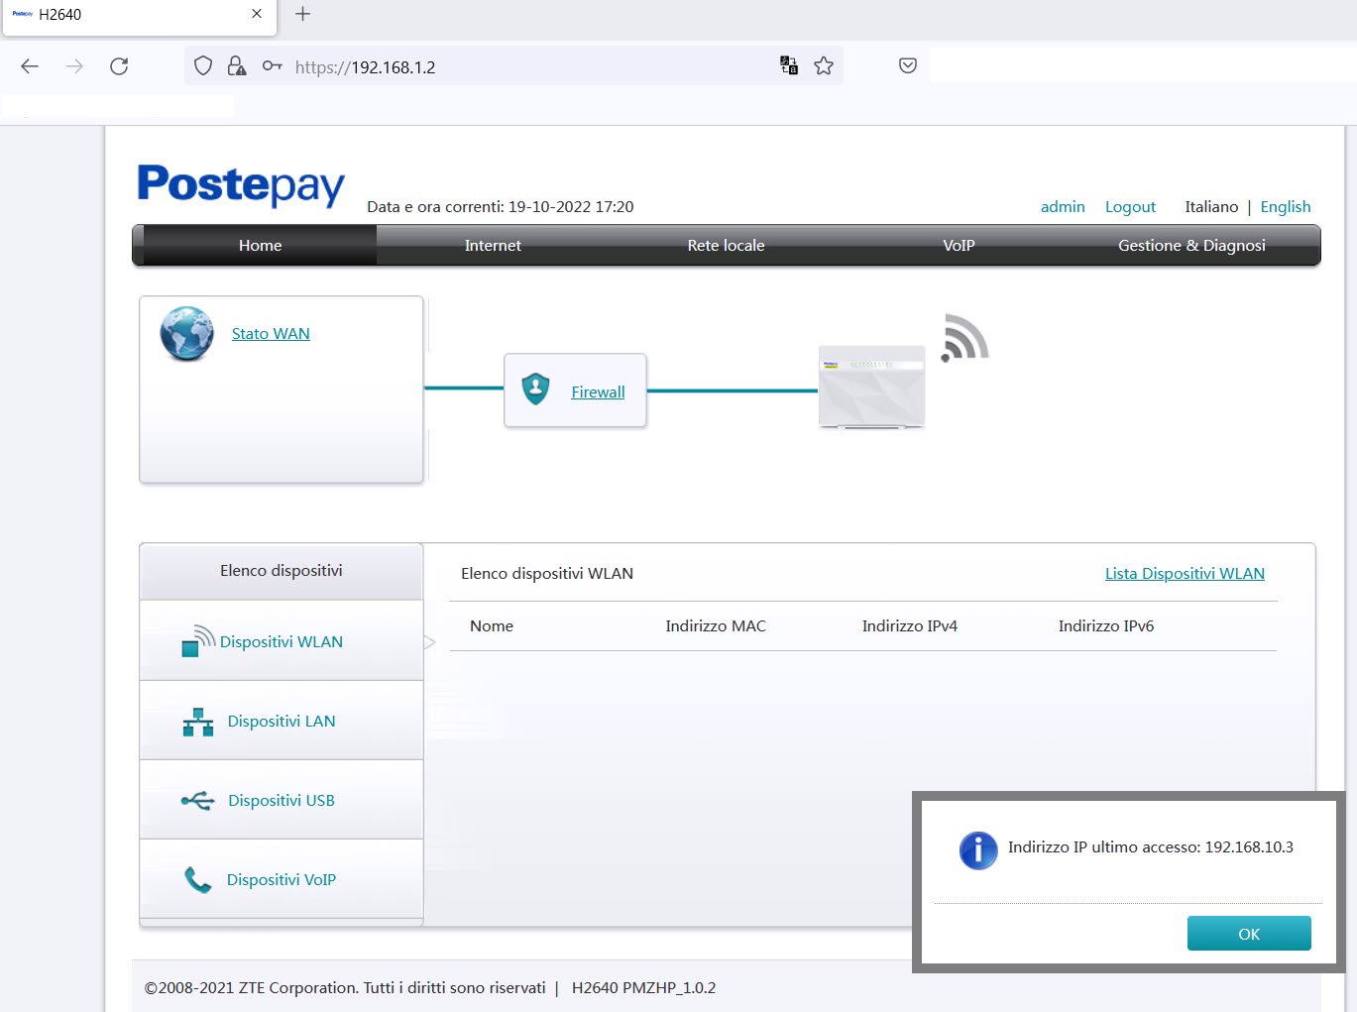Open the Gestione & Diagnosi section
The image size is (1357, 1012).
coord(1191,245)
